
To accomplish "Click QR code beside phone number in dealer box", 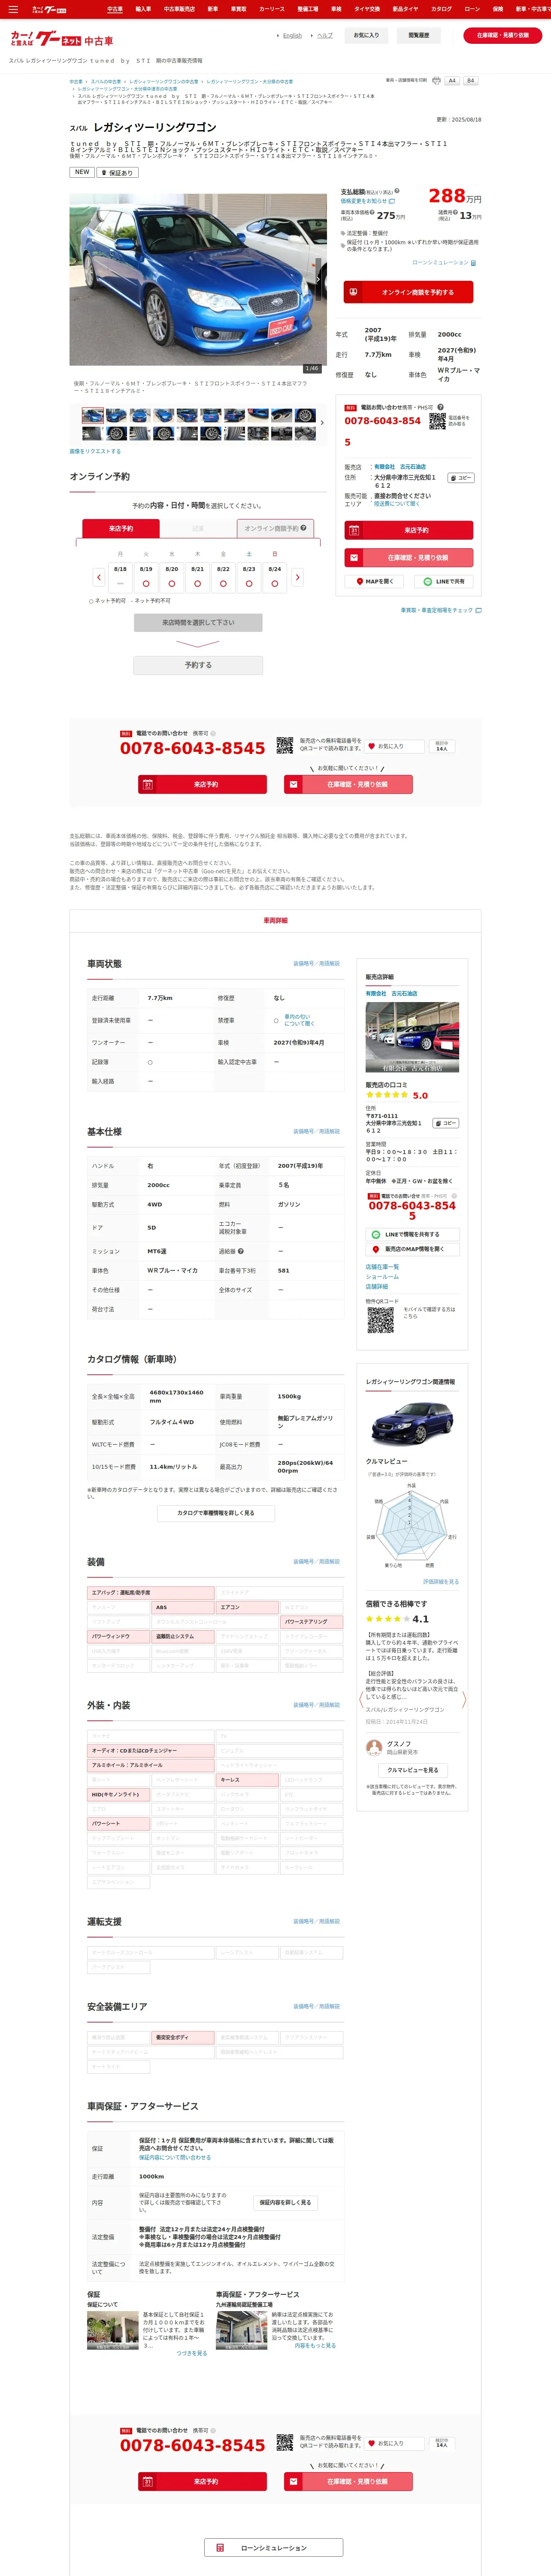I will [x=438, y=421].
